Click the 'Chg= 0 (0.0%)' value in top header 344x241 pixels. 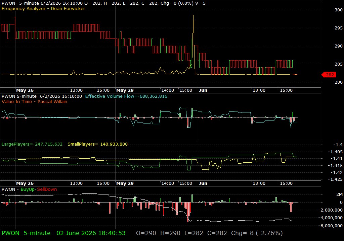click(177, 3)
